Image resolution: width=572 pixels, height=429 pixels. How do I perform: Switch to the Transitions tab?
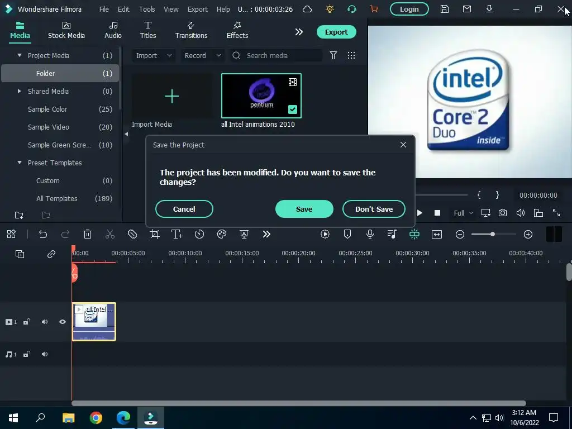tap(191, 31)
